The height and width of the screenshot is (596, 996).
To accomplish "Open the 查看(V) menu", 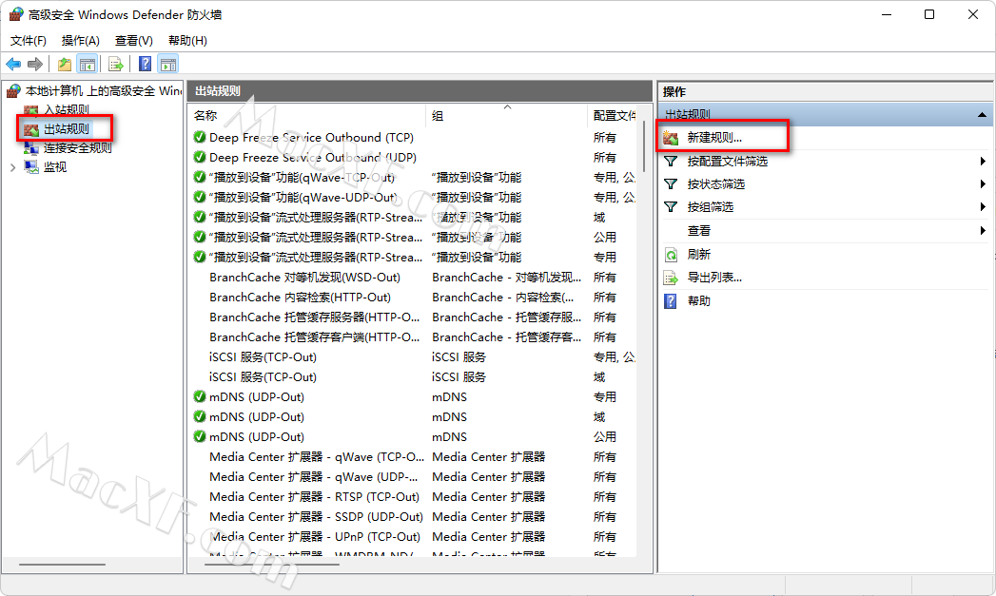I will 133,41.
